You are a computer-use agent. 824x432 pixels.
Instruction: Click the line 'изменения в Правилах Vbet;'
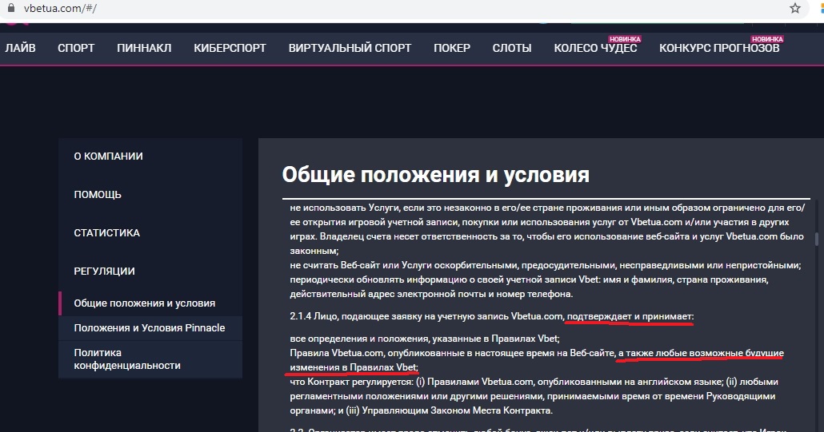click(354, 367)
